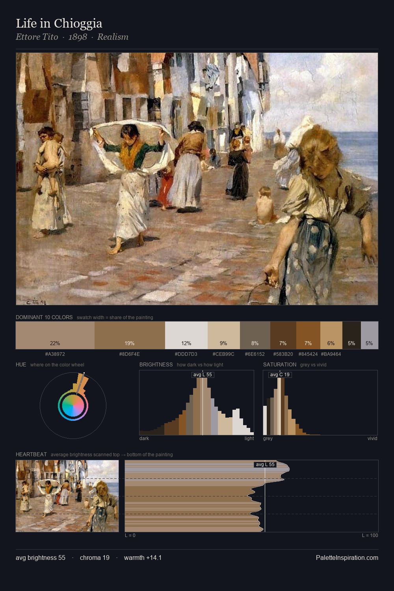Click the hex code "#8D6F4E" label
This screenshot has height=591, width=394.
click(130, 354)
